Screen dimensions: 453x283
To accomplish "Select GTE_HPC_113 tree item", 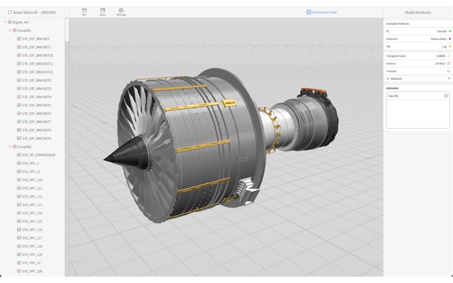I will (x=32, y=205).
